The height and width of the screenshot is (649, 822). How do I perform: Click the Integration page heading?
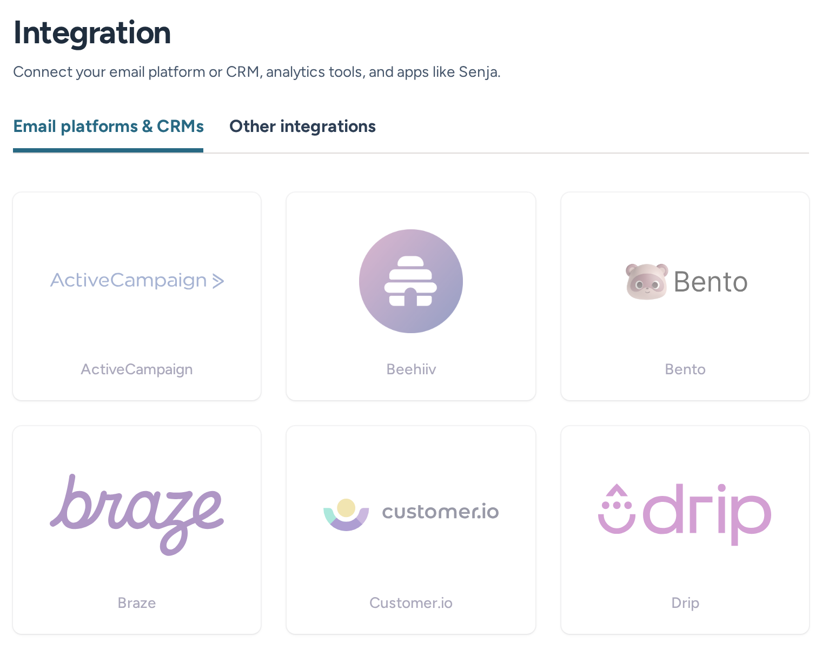tap(92, 33)
